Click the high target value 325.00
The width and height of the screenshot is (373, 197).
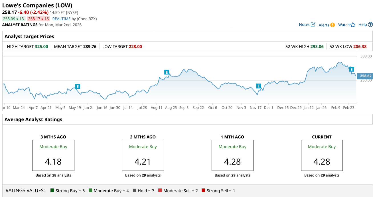tap(41, 47)
